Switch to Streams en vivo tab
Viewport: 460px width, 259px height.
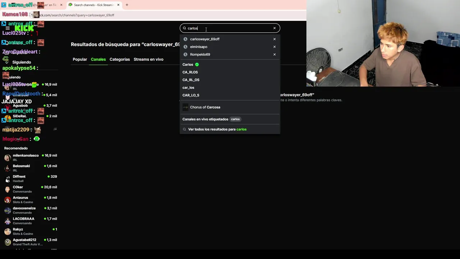tap(148, 59)
